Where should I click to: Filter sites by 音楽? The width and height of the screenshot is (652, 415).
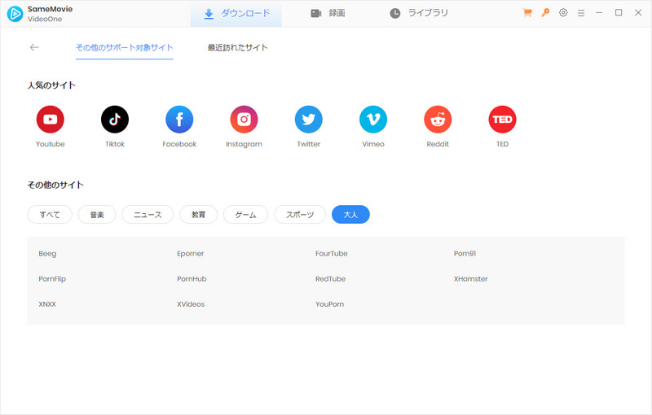tap(97, 215)
